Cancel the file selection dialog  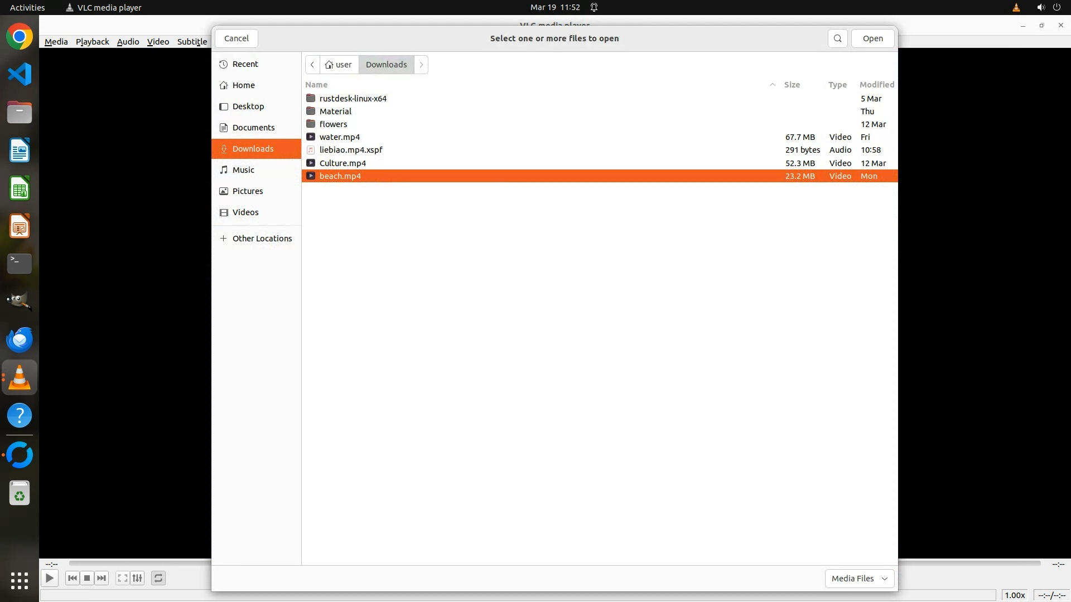coord(236,38)
